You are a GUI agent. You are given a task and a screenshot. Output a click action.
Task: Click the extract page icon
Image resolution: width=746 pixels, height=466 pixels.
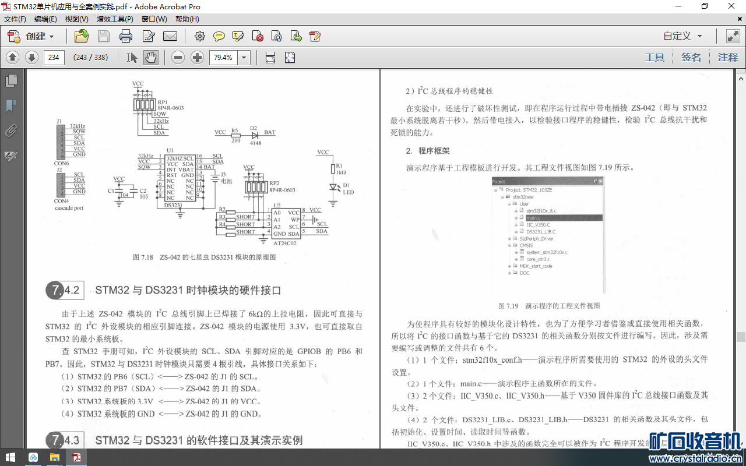[296, 36]
